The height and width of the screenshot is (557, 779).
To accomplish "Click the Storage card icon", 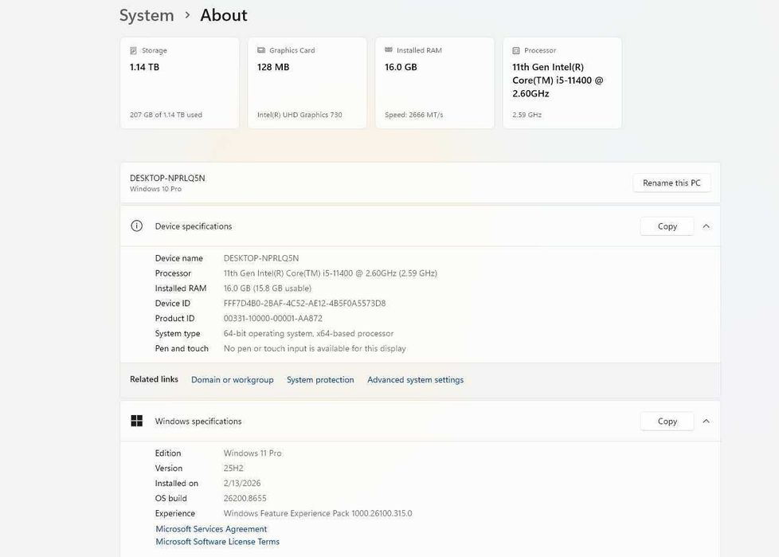I will pyautogui.click(x=133, y=51).
